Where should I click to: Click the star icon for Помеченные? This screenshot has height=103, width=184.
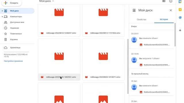pyautogui.click(x=5, y=34)
